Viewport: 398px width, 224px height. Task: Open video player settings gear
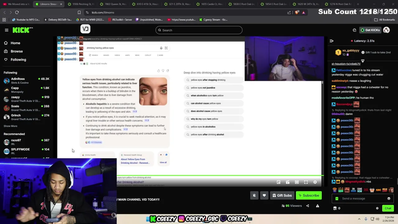coord(315,182)
